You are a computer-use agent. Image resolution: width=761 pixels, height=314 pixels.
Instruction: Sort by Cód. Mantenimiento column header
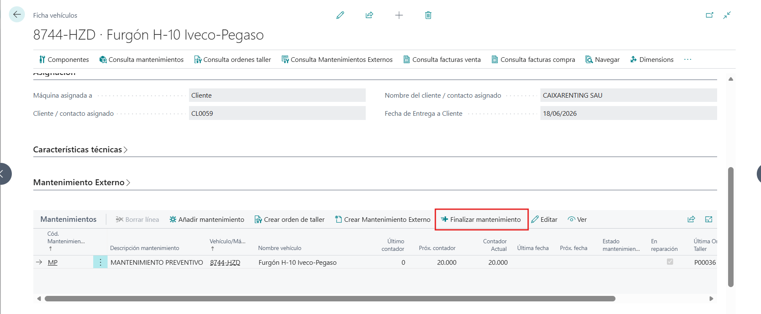click(x=66, y=241)
